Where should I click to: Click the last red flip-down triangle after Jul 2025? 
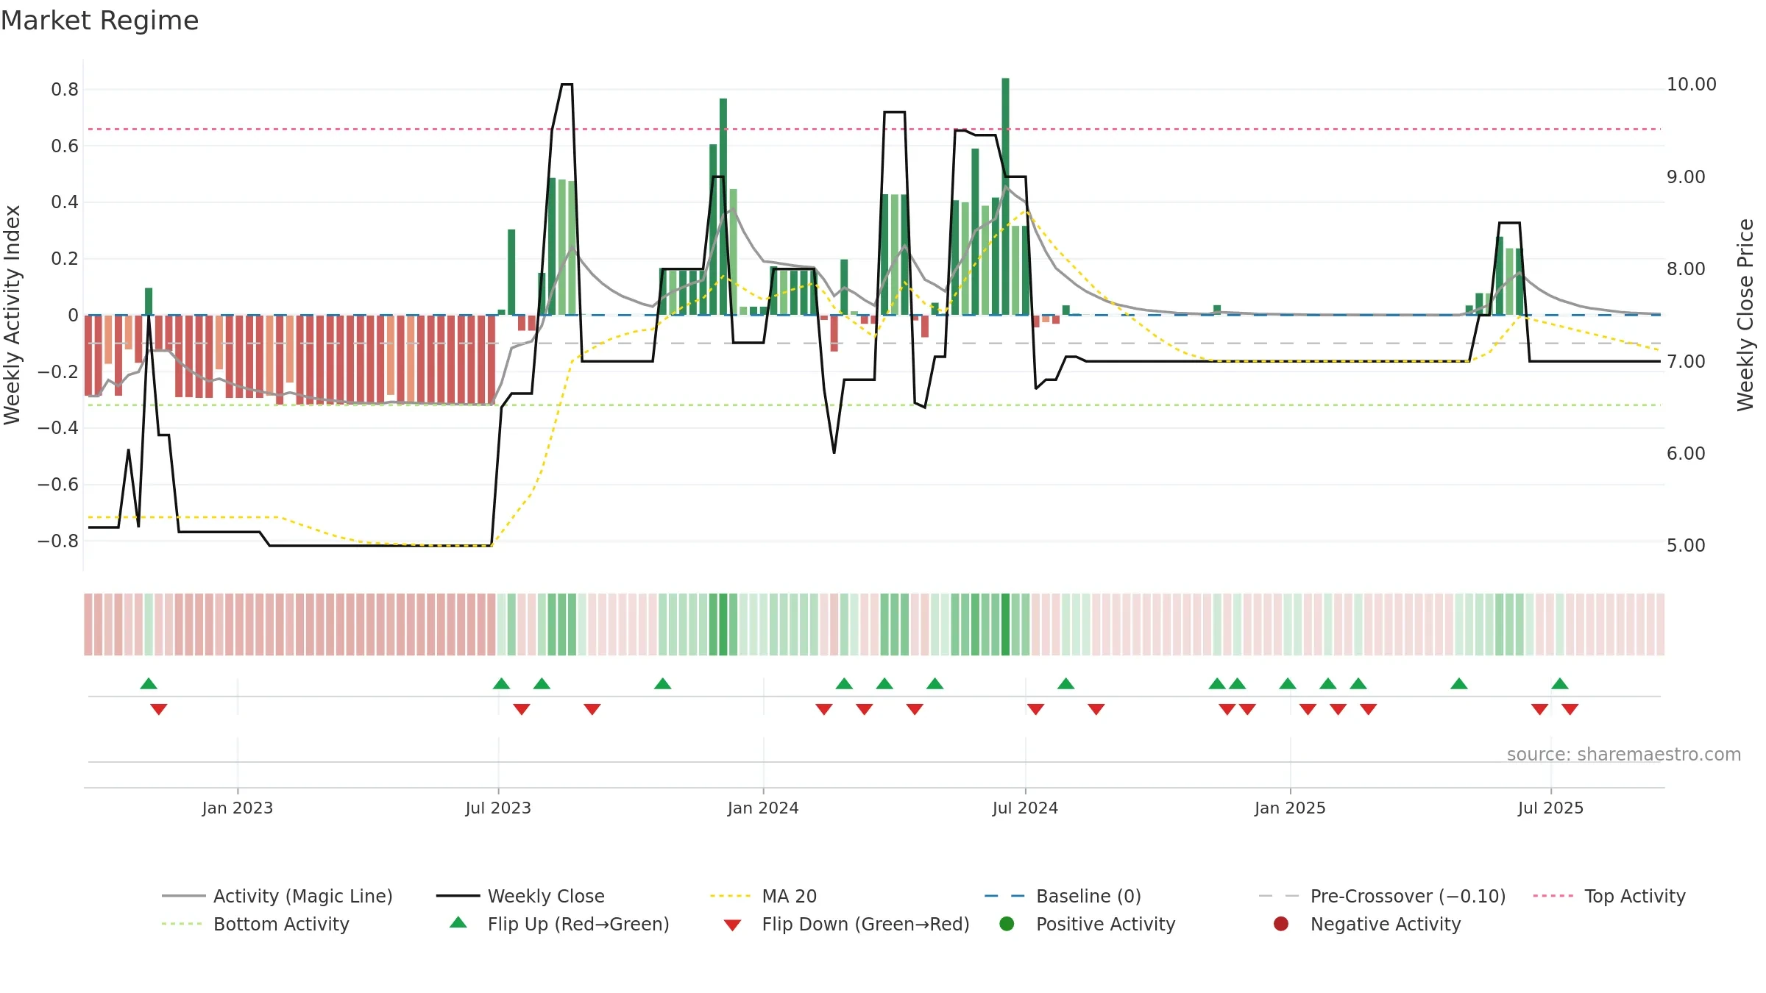1570,709
